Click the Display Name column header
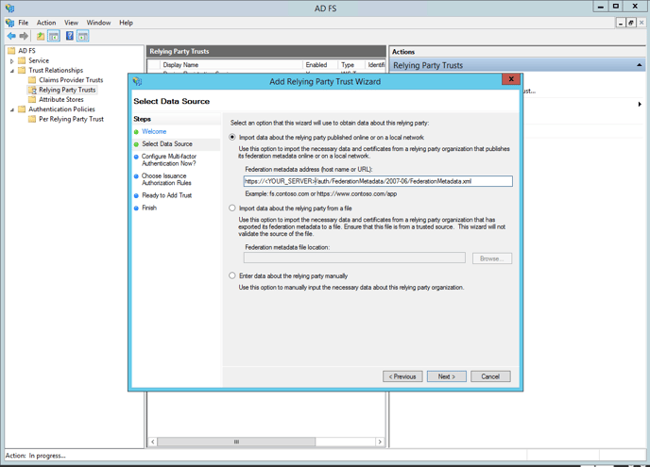The image size is (650, 467). [x=231, y=64]
